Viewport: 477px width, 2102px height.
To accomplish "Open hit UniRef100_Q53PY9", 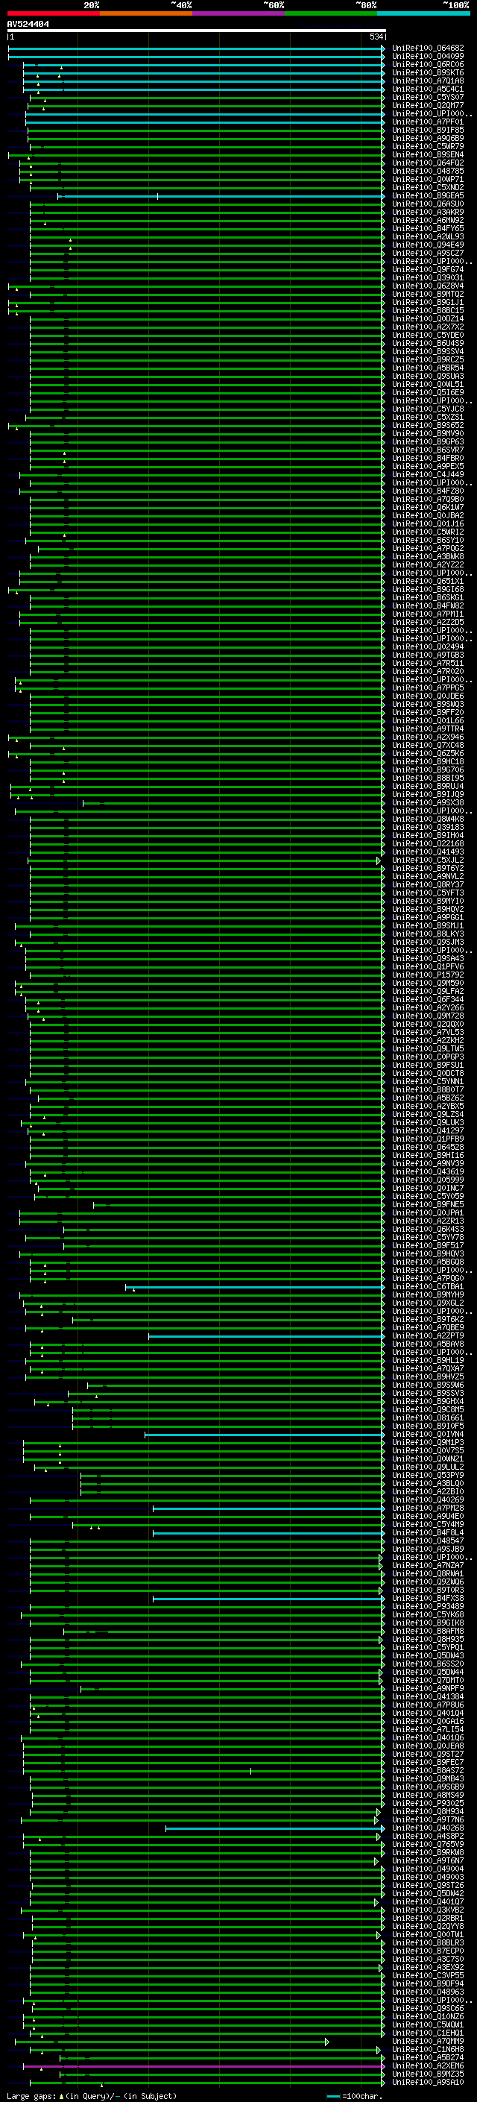I will pyautogui.click(x=428, y=1476).
